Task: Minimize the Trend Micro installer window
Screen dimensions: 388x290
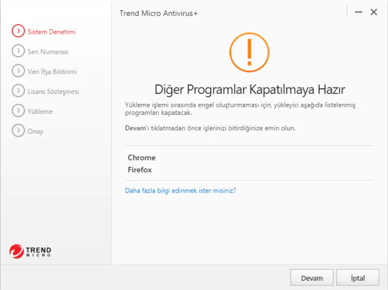Action: [359, 12]
